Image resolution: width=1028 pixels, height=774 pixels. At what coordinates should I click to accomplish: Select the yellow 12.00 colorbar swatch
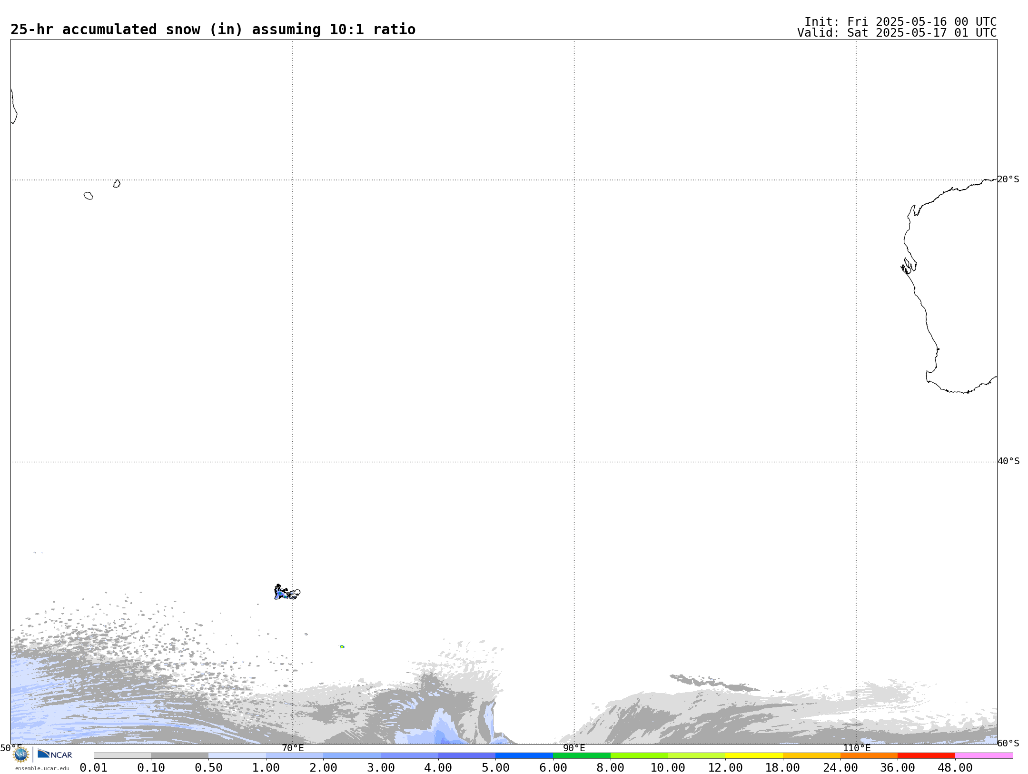pos(754,756)
